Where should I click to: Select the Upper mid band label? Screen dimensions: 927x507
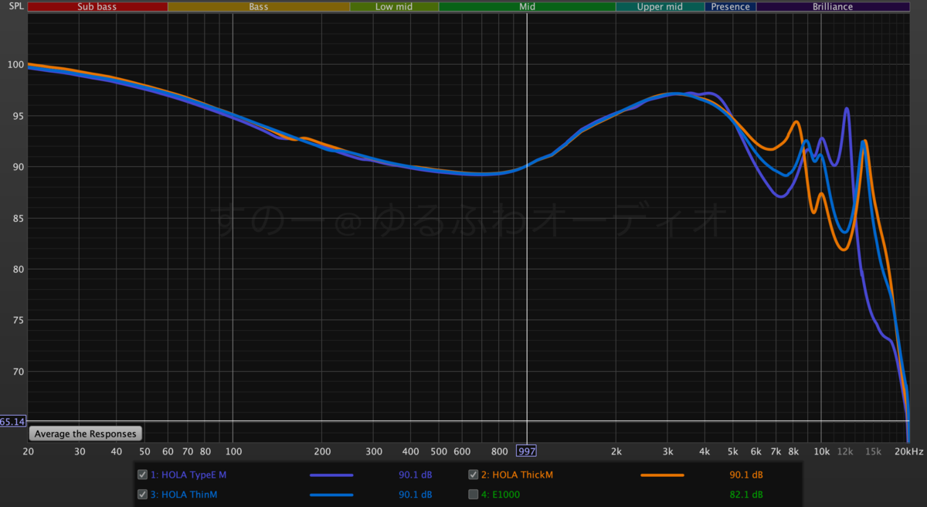coord(660,6)
